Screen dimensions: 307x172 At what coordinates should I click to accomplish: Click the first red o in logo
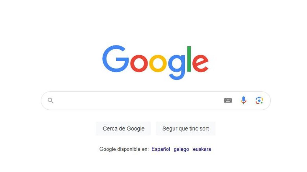coord(139,63)
